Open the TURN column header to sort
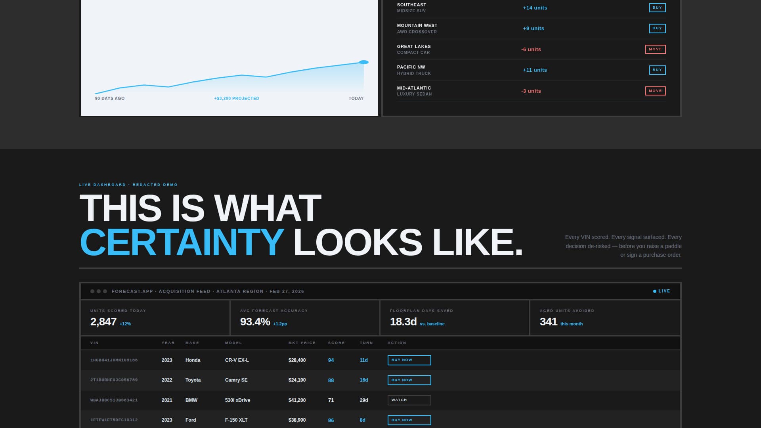This screenshot has height=428, width=761. click(366, 342)
